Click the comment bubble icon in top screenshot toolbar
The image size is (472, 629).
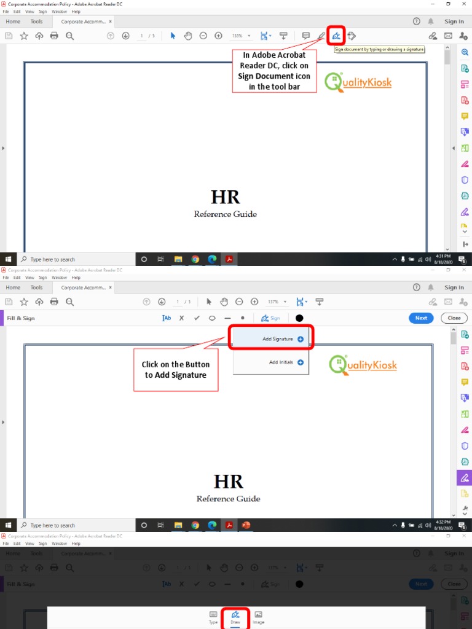[306, 36]
